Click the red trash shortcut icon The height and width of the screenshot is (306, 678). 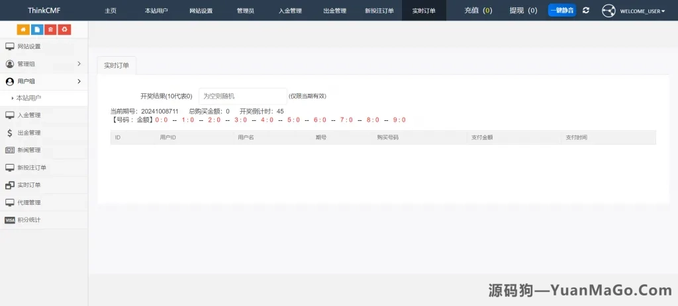pos(50,29)
